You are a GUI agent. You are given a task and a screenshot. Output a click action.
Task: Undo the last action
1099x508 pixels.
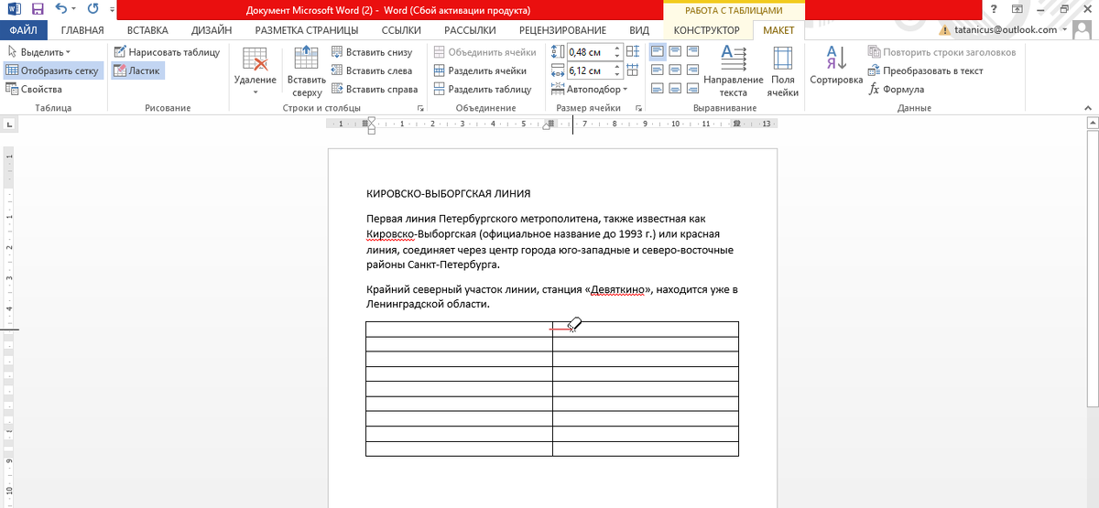[60, 9]
